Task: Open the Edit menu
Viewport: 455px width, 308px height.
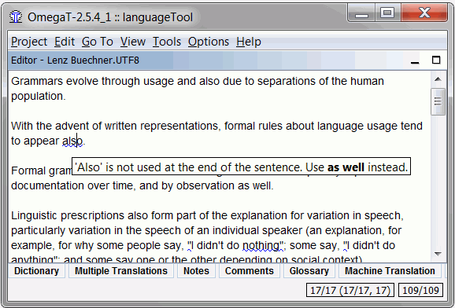Action: (x=65, y=42)
